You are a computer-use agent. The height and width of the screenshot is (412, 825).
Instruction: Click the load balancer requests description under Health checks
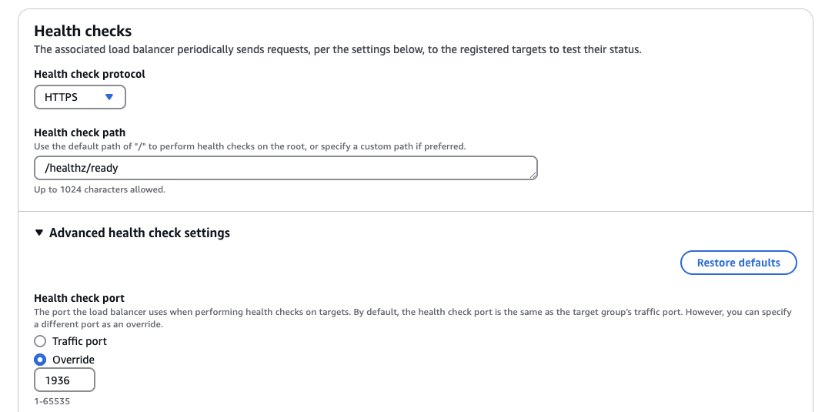tap(337, 49)
